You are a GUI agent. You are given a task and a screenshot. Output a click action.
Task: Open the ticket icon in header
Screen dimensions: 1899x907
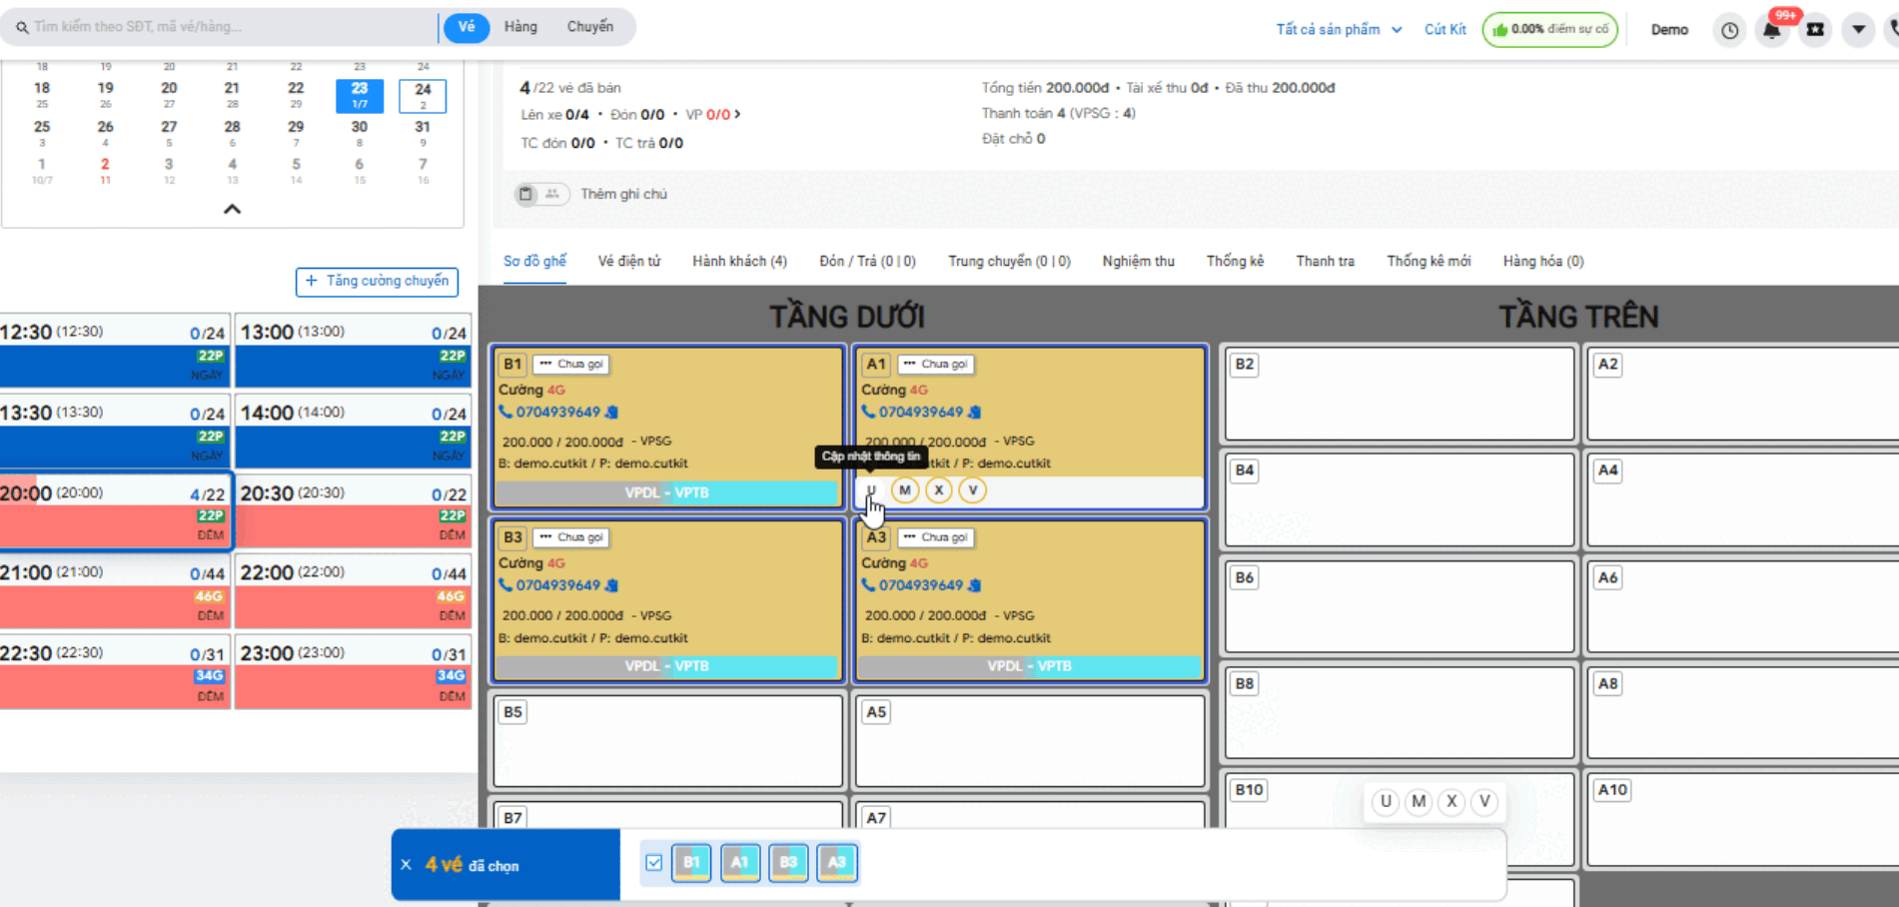(x=1815, y=30)
